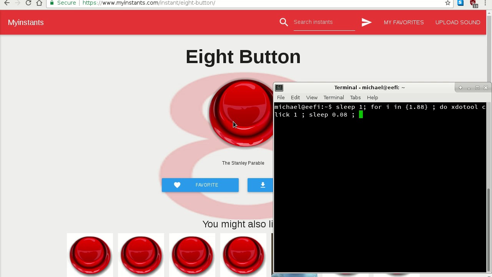Image resolution: width=492 pixels, height=277 pixels.
Task: Click The Stanley Parable text
Action: tap(243, 163)
